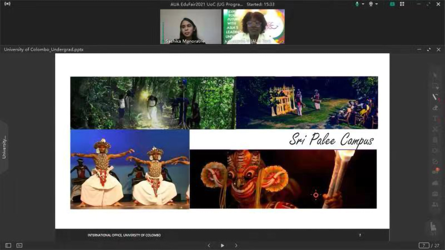Open the microphone options dropdown arrow

click(x=363, y=4)
